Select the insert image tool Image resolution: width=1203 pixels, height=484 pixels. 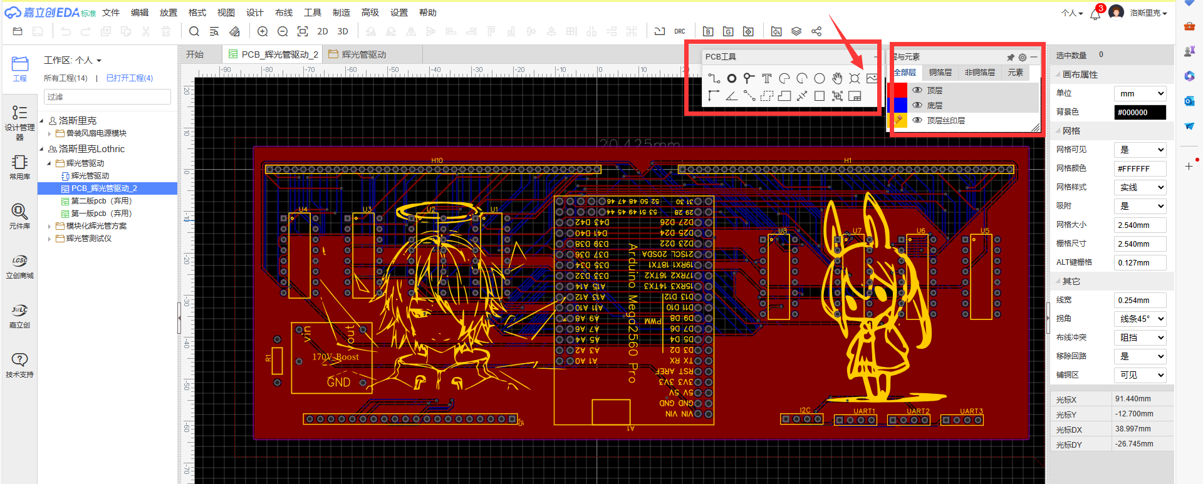872,78
